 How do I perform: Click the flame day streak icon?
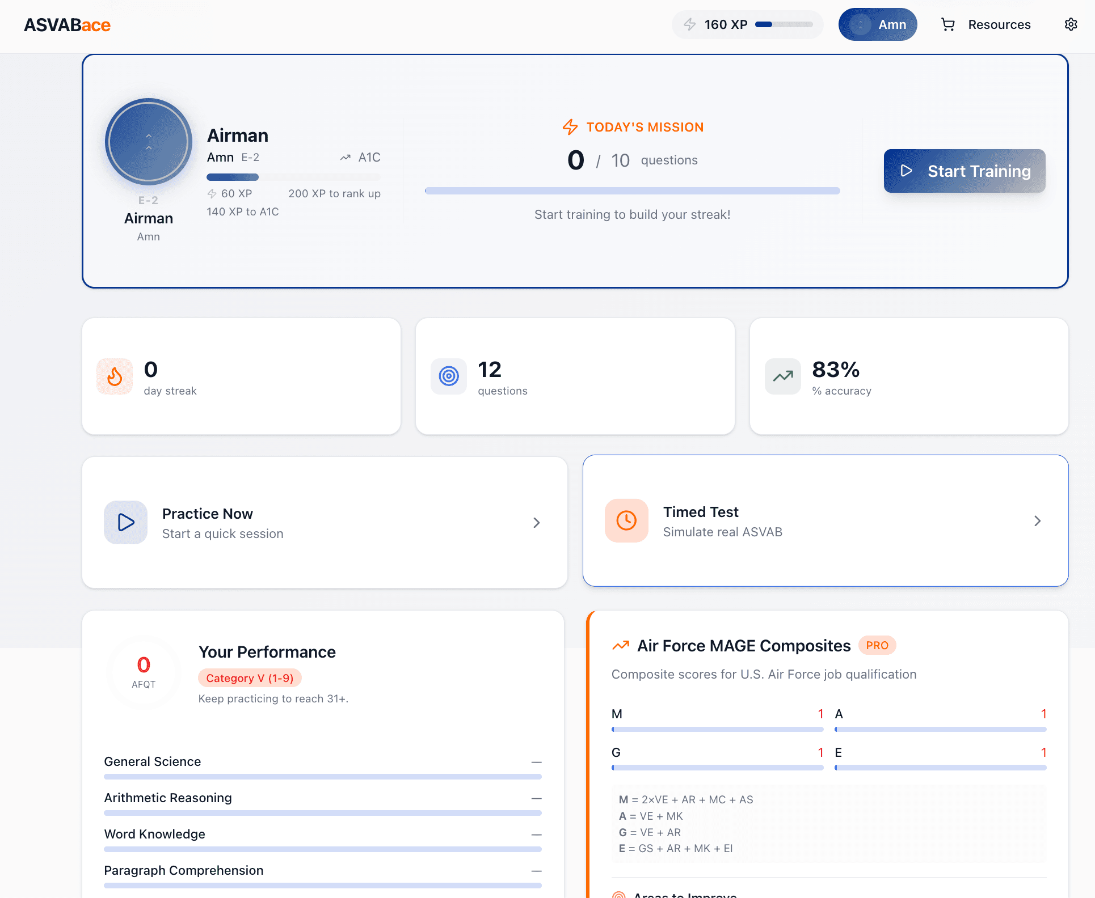(x=114, y=376)
